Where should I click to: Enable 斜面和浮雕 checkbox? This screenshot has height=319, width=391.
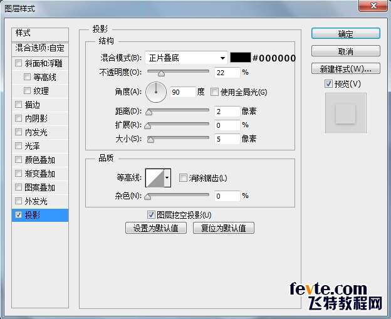[x=18, y=63]
